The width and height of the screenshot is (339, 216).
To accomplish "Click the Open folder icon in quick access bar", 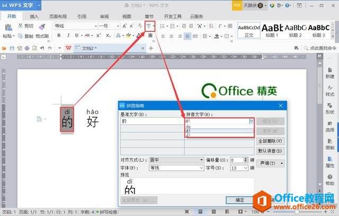I will coord(4,48).
